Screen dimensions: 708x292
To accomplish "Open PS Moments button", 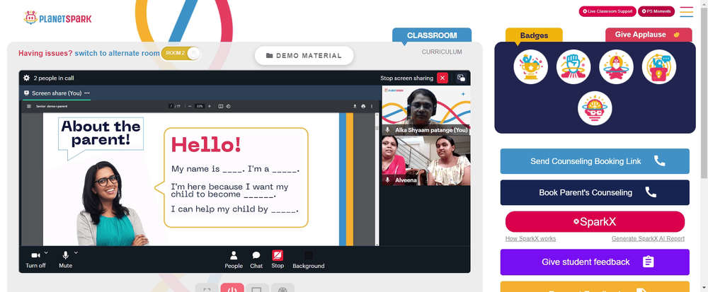I will (x=656, y=11).
